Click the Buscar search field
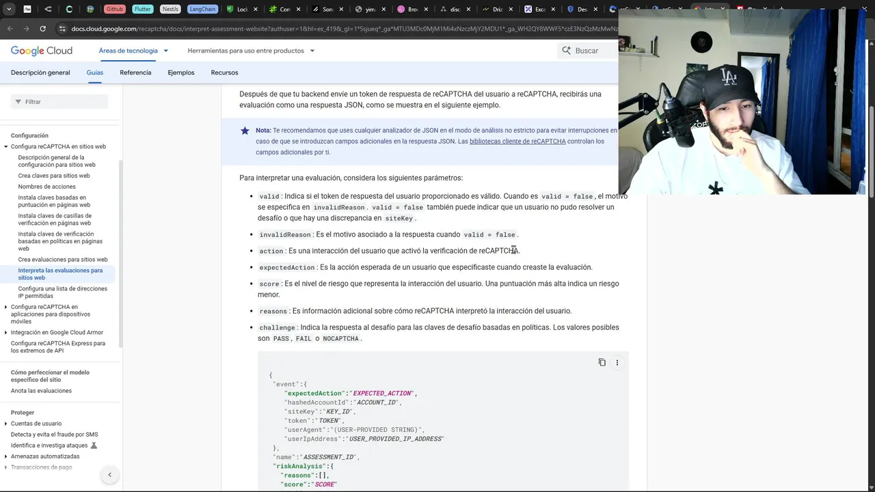Image resolution: width=875 pixels, height=492 pixels. click(588, 51)
